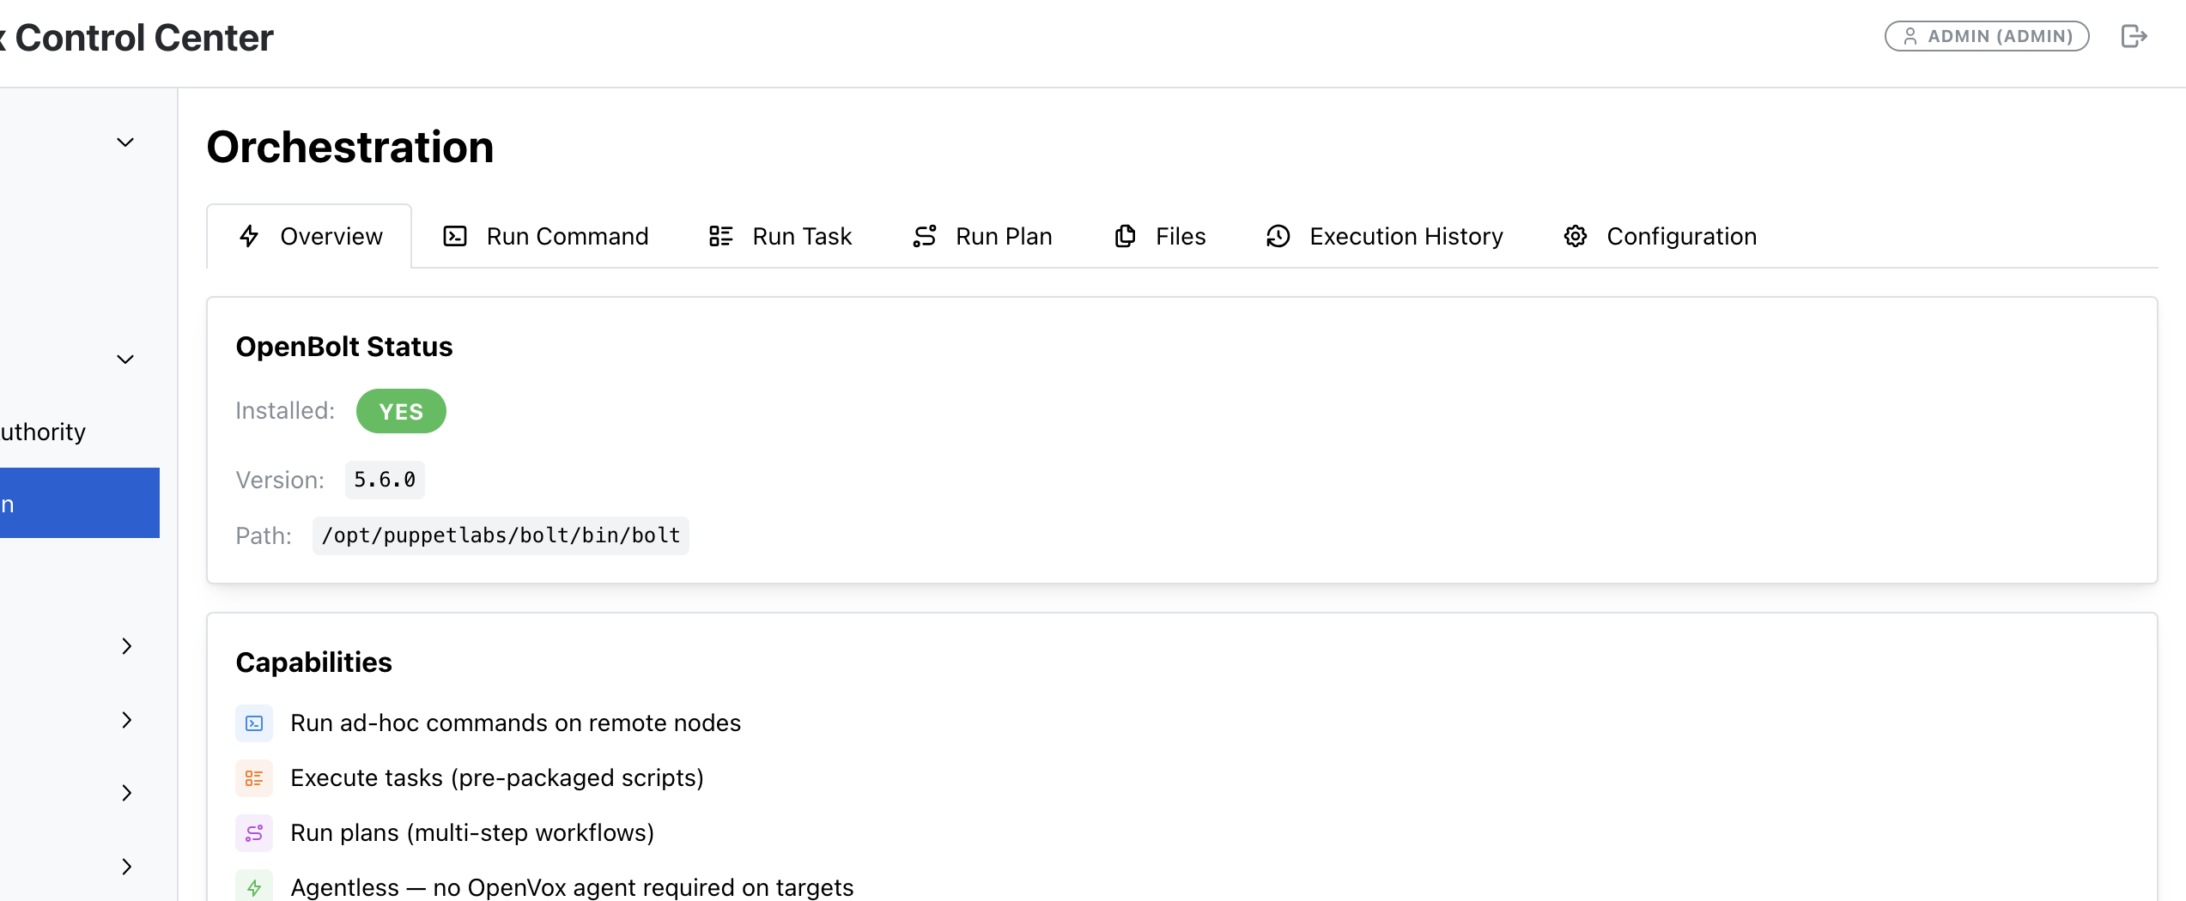Click the history clock icon on the Execution History tab
The height and width of the screenshot is (901, 2186).
1278,236
